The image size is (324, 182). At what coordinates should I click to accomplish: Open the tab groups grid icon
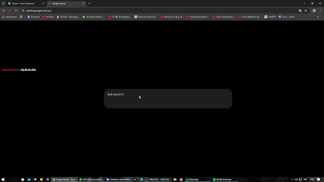21,17
